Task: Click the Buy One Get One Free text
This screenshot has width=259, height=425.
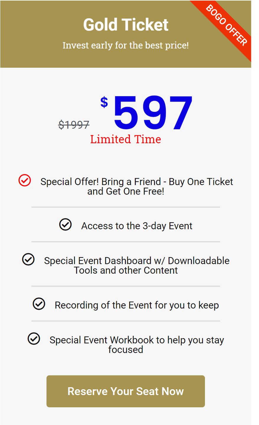Action: click(x=136, y=187)
